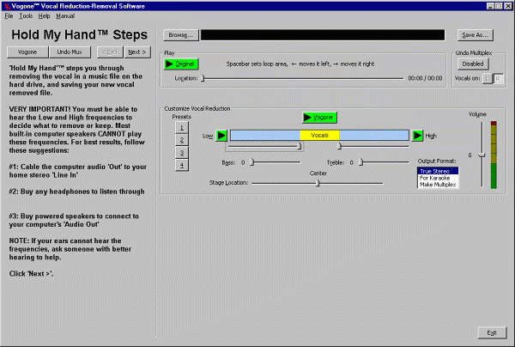Load preset 2
Viewport: 515px width, 347px height.
pyautogui.click(x=182, y=140)
